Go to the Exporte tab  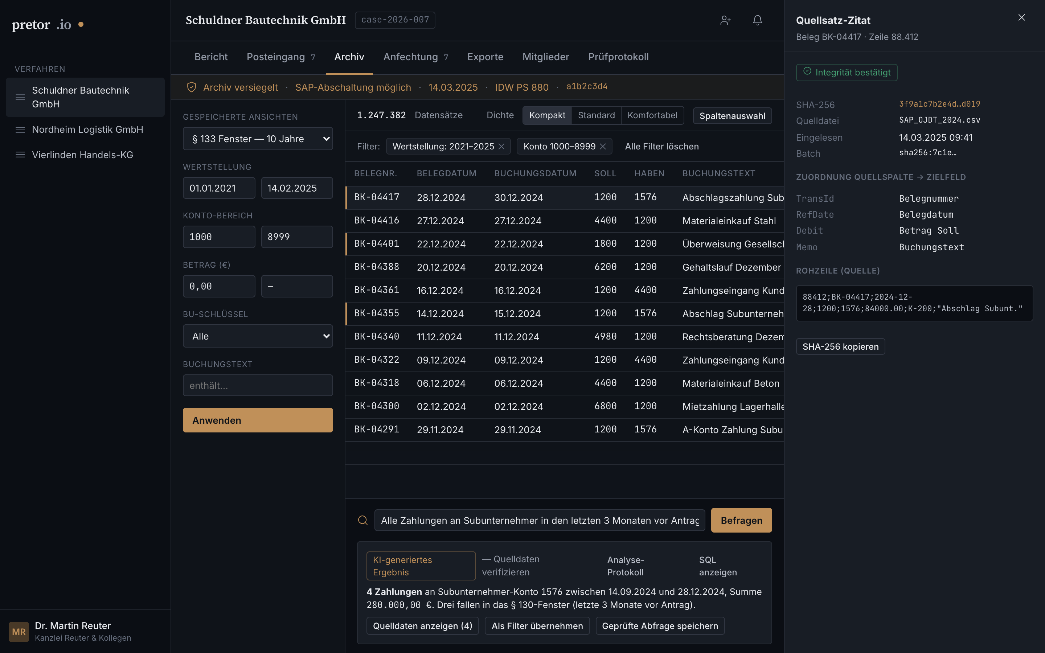coord(485,57)
